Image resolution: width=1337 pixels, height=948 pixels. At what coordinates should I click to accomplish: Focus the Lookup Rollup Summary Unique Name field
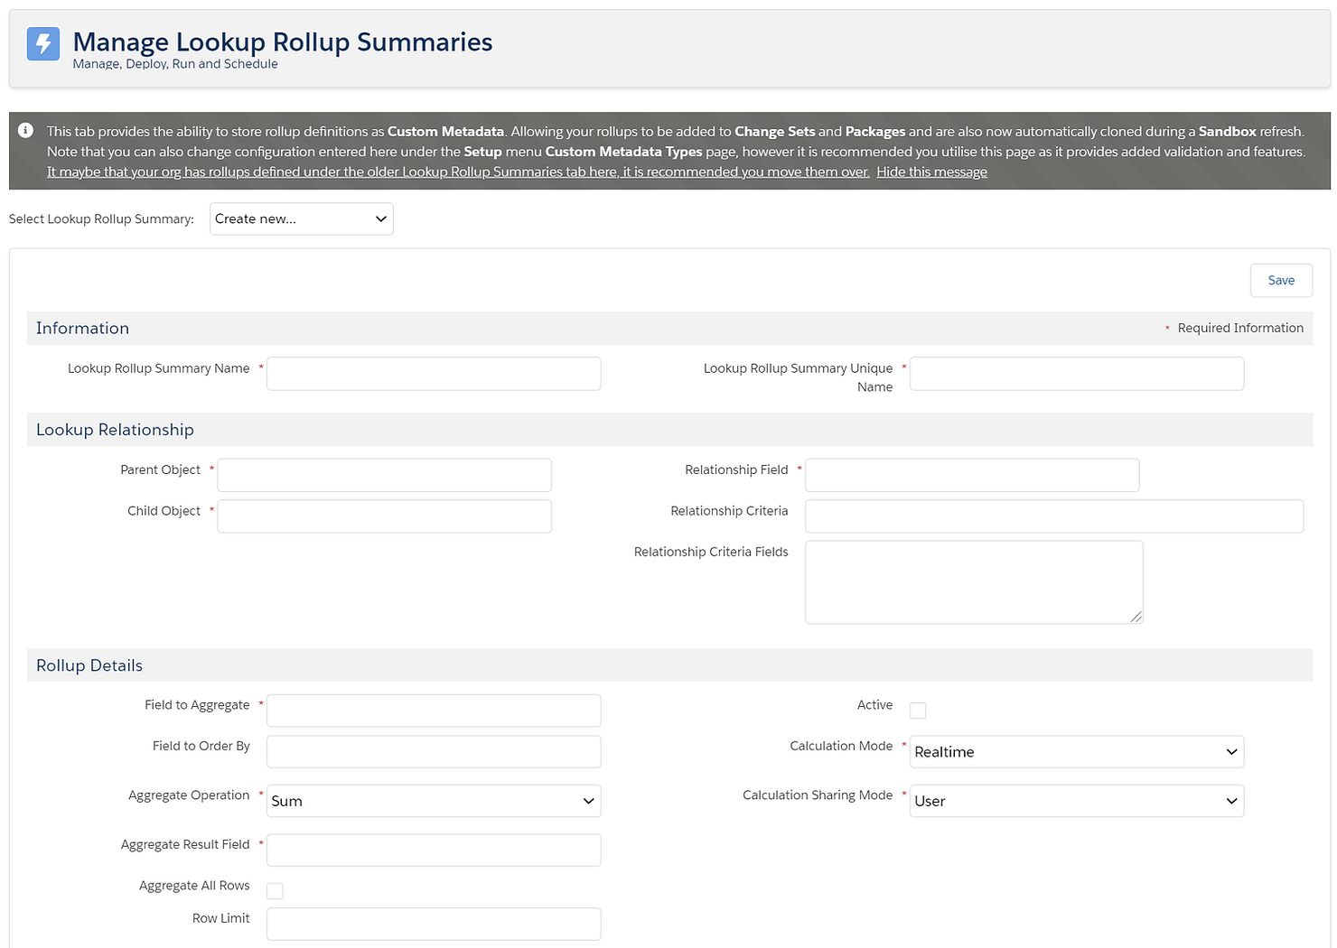[x=1077, y=374]
